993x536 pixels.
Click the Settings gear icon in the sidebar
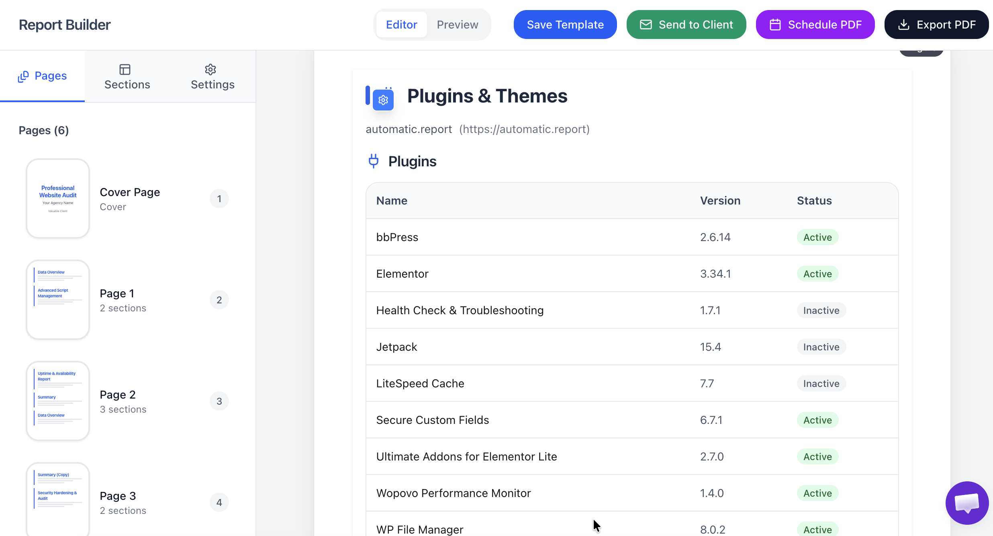(x=210, y=69)
